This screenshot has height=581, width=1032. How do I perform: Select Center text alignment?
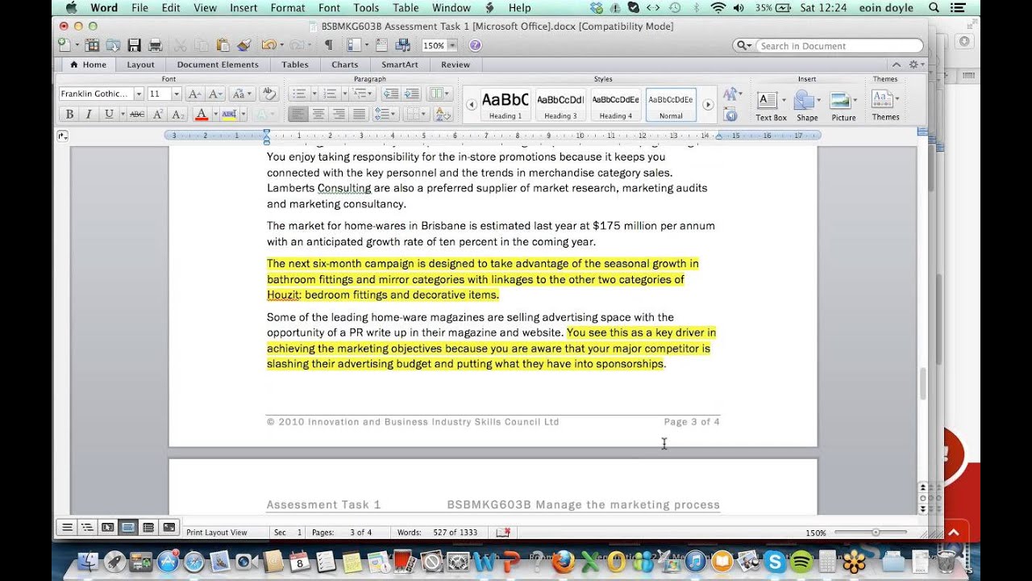point(318,115)
